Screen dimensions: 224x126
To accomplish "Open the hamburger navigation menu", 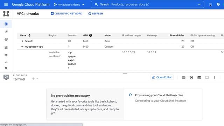I will coord(6,5).
